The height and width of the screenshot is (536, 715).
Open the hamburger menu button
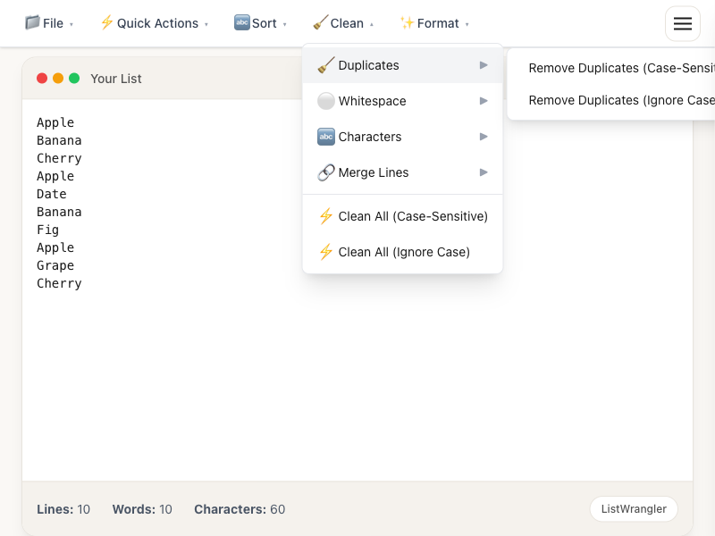click(683, 24)
